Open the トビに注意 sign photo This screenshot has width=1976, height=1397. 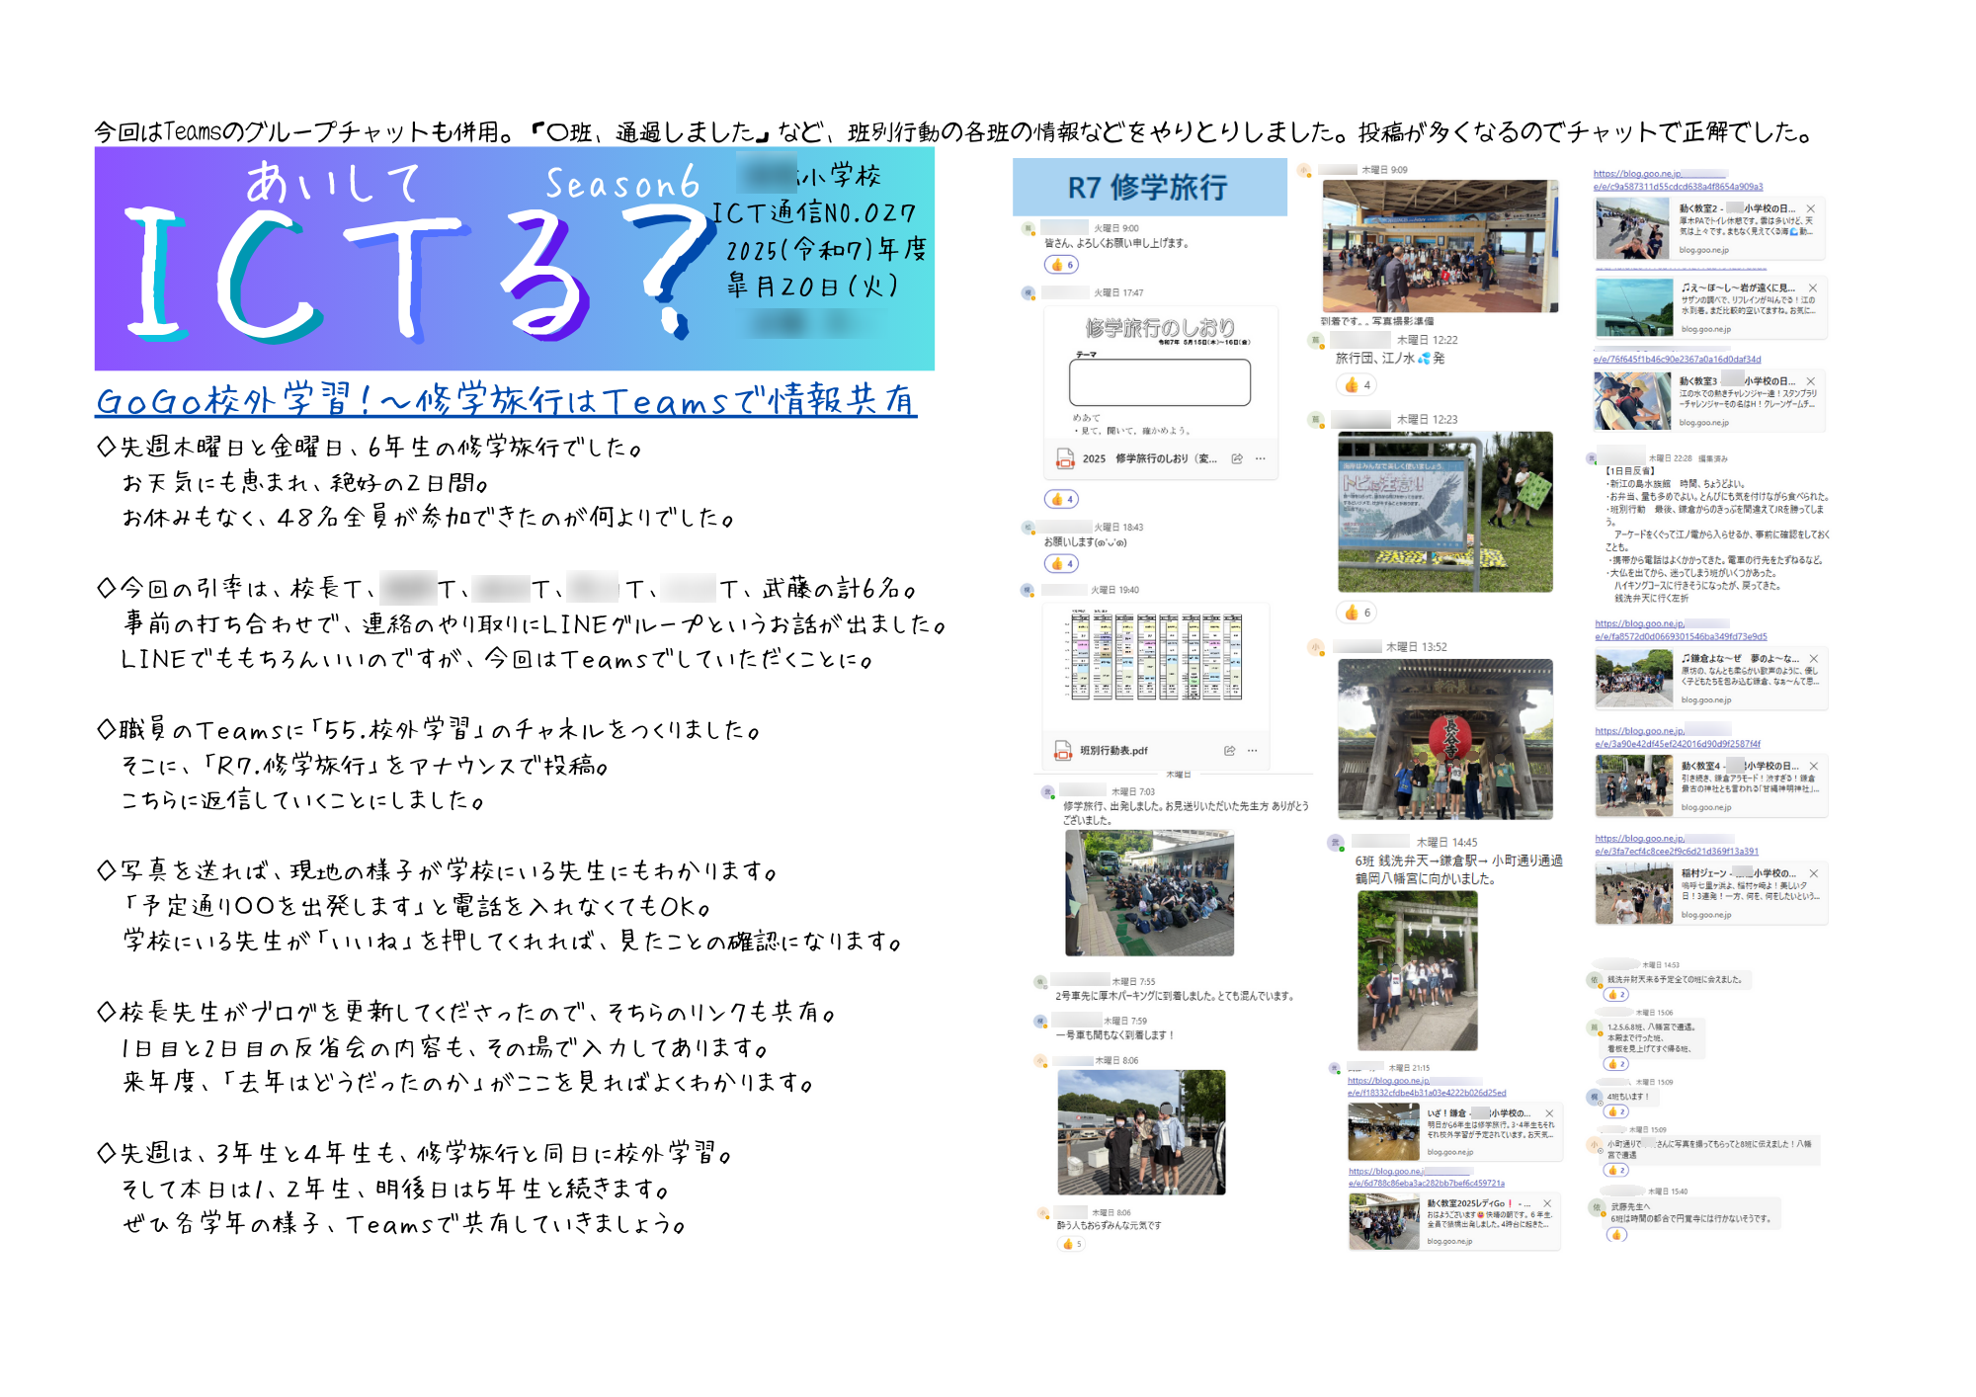(1444, 512)
